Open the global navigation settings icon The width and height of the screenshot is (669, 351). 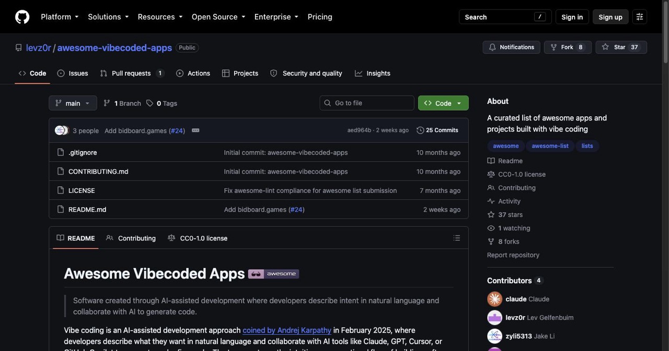[x=639, y=17]
